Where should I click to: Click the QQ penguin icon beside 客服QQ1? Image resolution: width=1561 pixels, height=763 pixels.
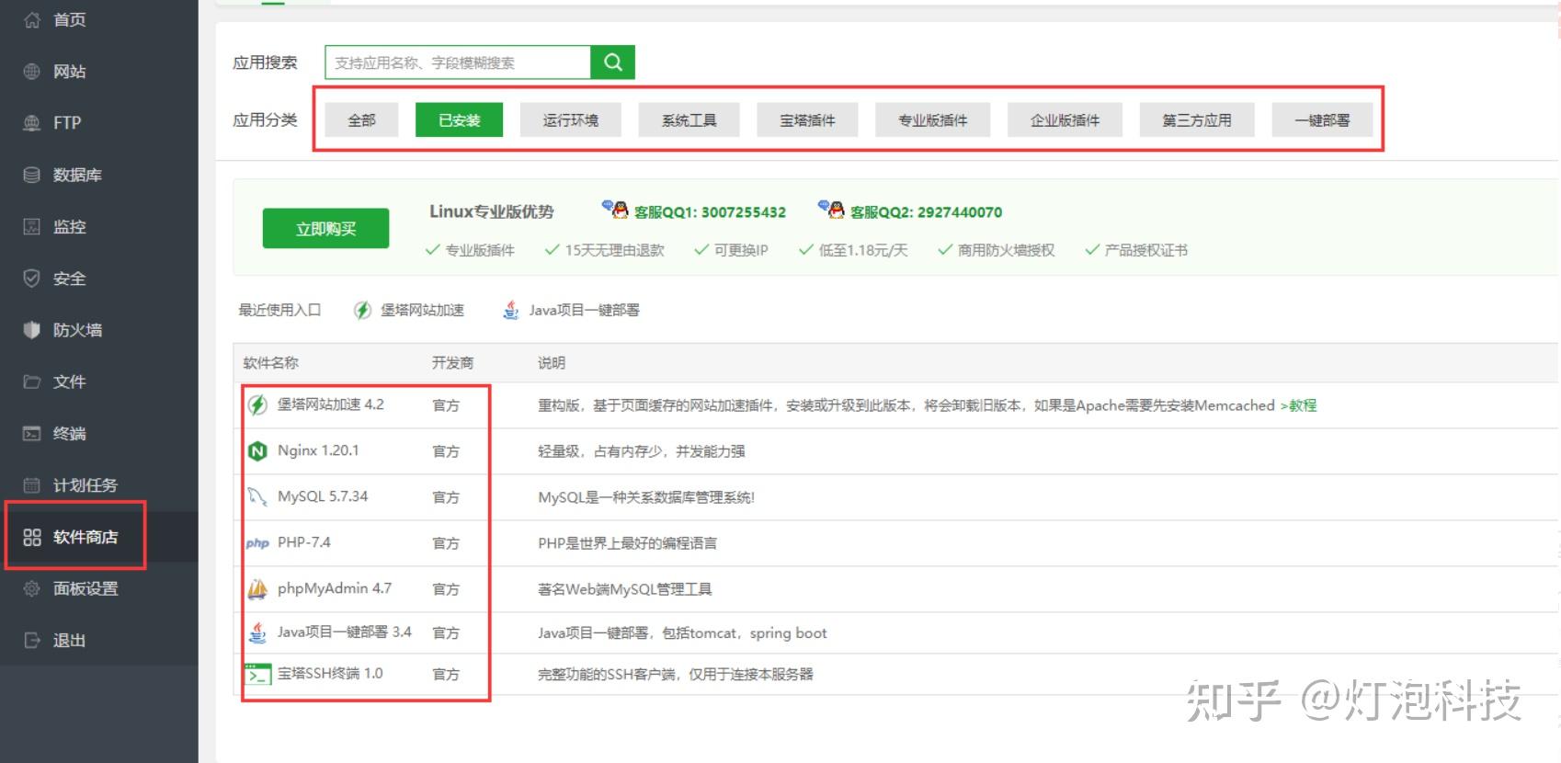click(x=615, y=210)
